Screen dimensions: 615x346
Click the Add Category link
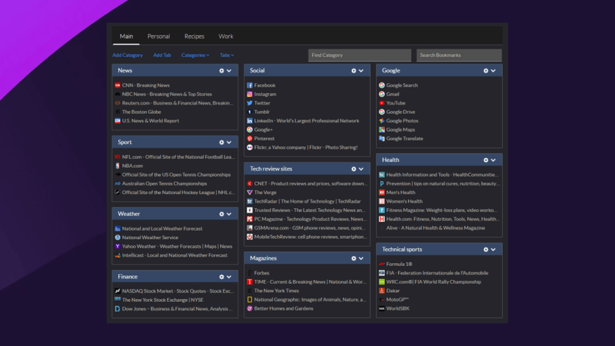tap(127, 55)
